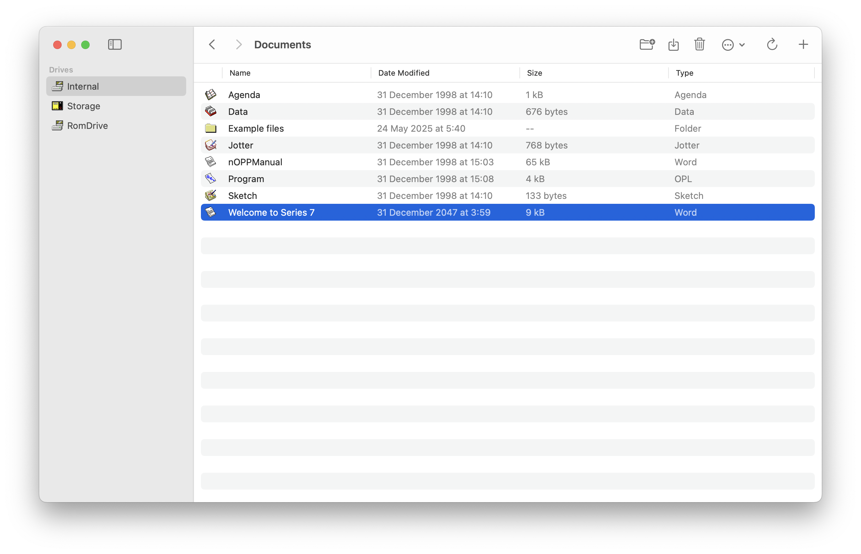Screen dimensions: 861x554
Task: Toggle the sidebar visibility button
Action: tap(115, 44)
